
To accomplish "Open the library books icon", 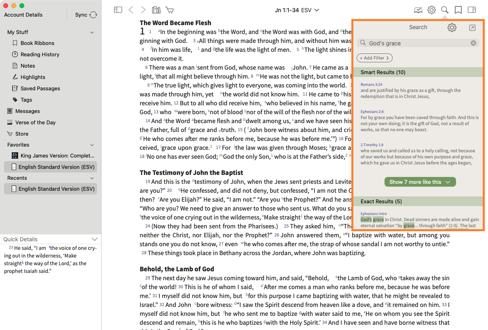I will point(156,10).
